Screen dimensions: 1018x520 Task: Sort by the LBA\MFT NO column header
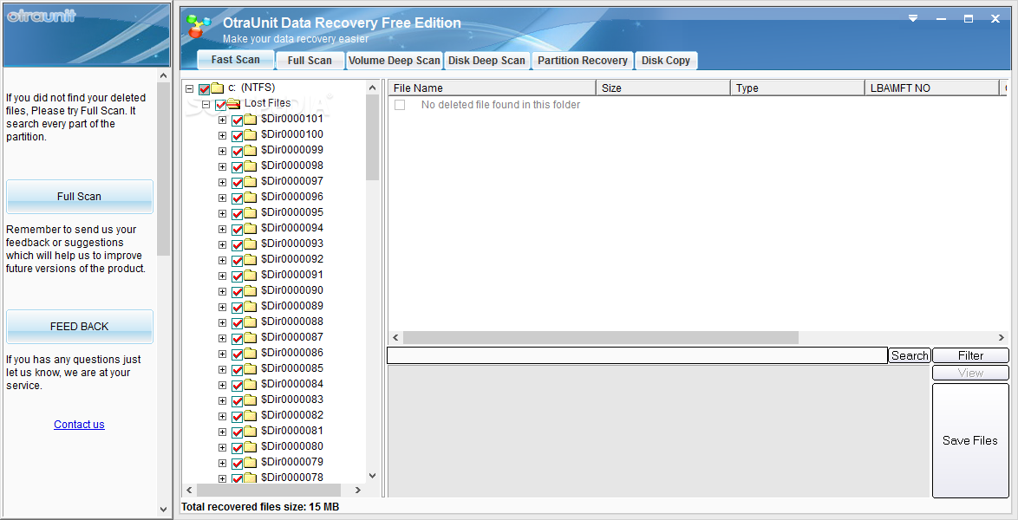pyautogui.click(x=931, y=88)
